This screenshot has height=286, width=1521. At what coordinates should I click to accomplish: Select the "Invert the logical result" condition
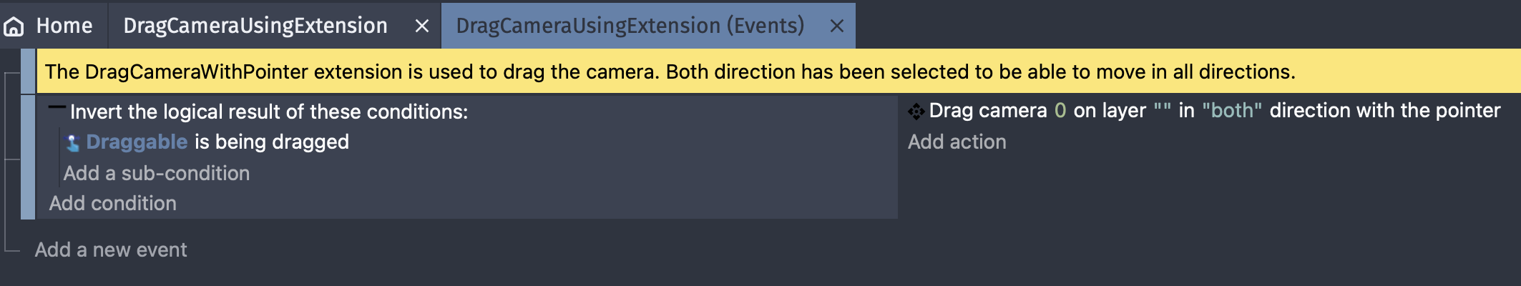(269, 112)
